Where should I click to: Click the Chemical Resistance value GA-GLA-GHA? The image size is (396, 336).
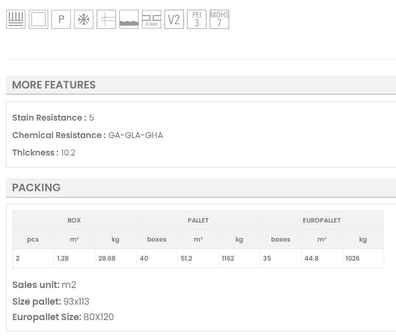pyautogui.click(x=135, y=135)
